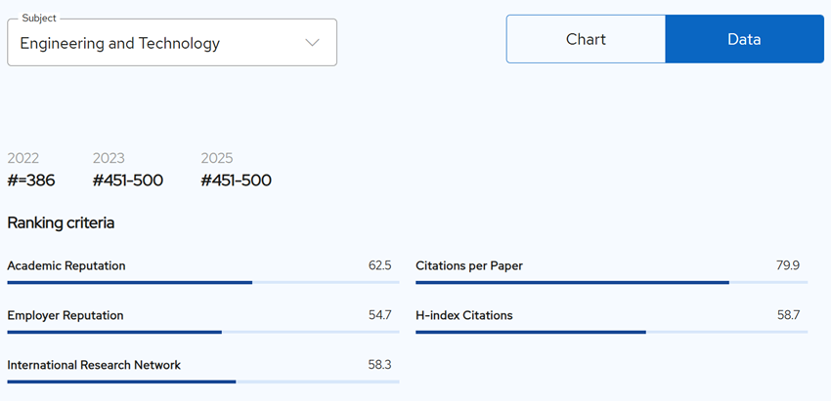Switch to the Chart view tab
This screenshot has height=401, width=831.
pyautogui.click(x=586, y=39)
